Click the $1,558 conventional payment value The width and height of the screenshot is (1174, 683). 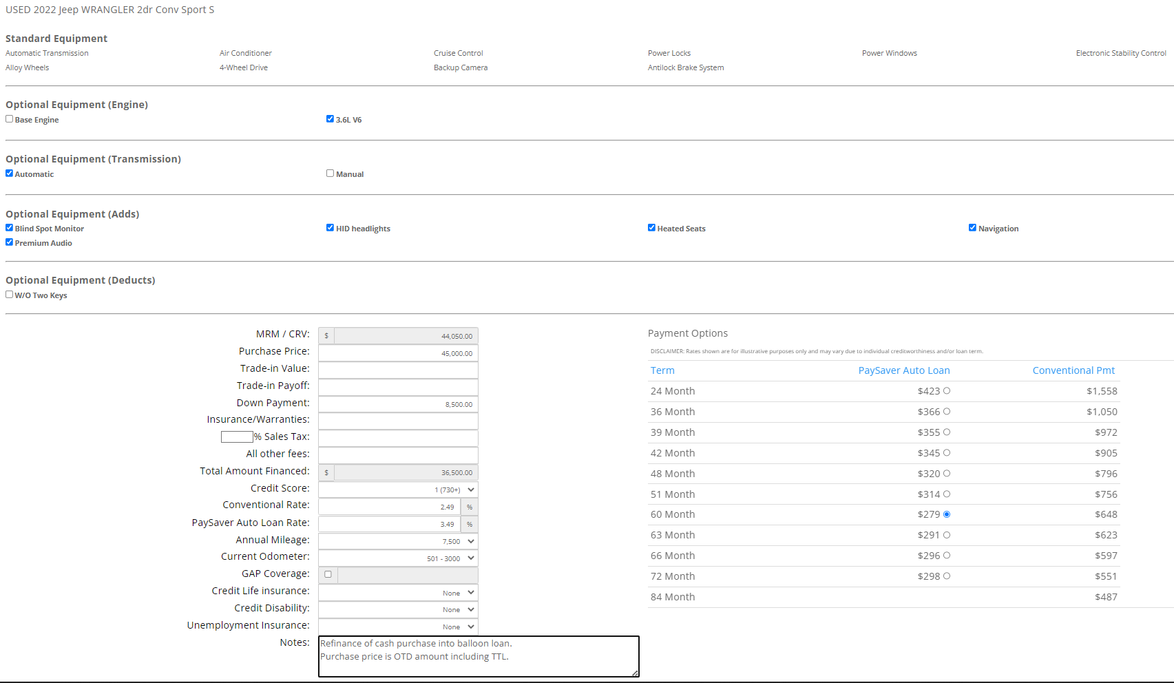pyautogui.click(x=1102, y=391)
